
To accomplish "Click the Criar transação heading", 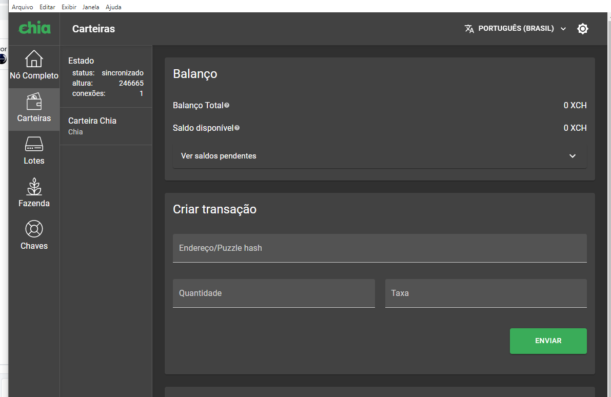I will tap(214, 209).
